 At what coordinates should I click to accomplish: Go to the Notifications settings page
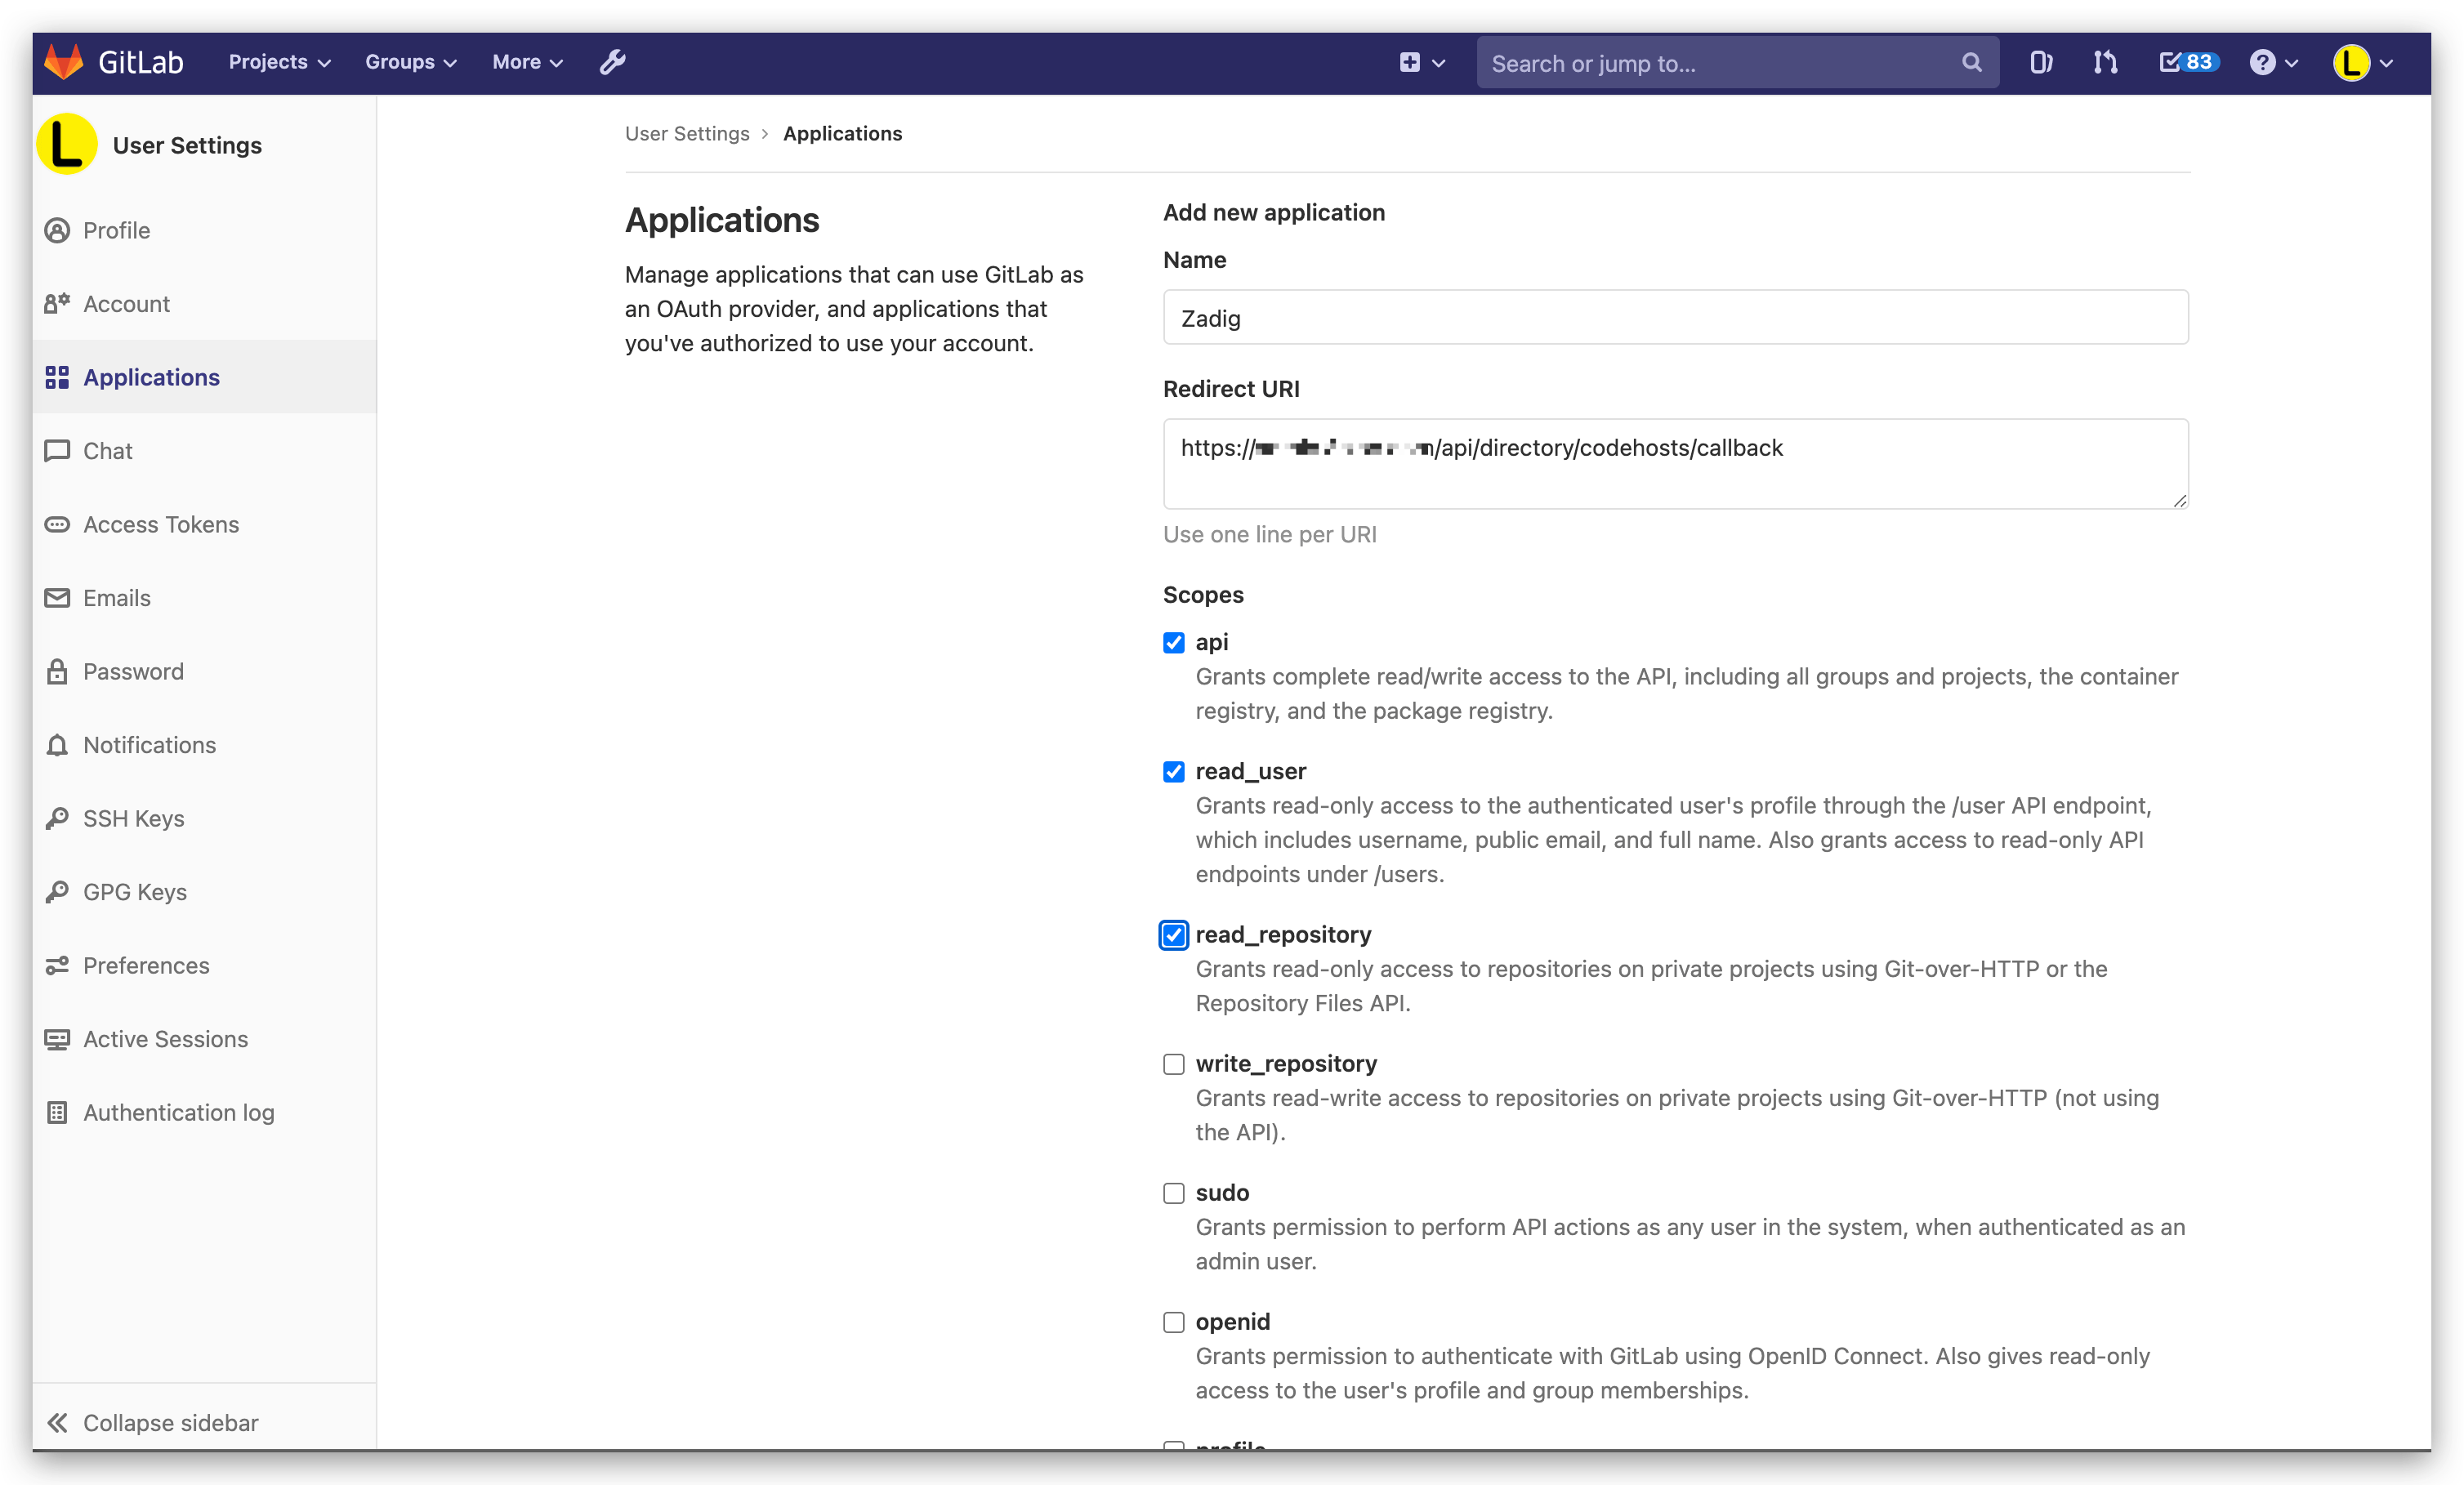pos(149,745)
